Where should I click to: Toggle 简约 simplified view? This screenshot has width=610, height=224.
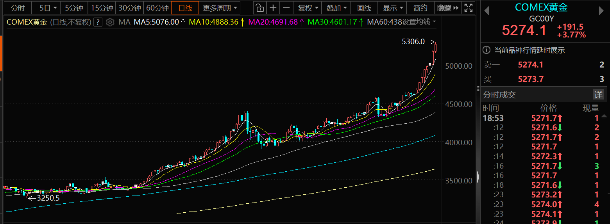pyautogui.click(x=420, y=8)
